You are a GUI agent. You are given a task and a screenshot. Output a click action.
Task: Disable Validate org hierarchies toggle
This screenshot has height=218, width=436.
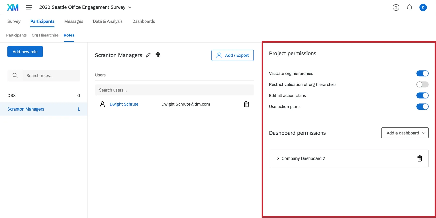click(x=422, y=74)
